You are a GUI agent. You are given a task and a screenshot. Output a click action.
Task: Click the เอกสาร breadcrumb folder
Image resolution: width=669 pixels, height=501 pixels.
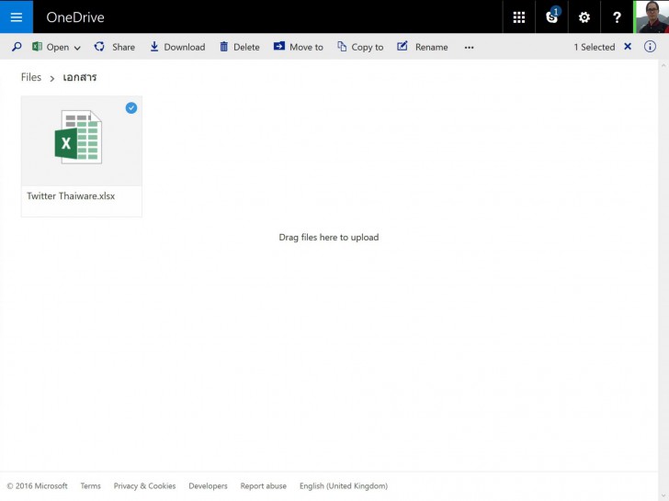pos(80,77)
